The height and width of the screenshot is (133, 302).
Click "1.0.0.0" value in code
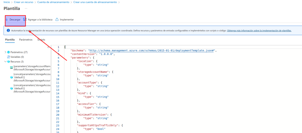point(106,54)
